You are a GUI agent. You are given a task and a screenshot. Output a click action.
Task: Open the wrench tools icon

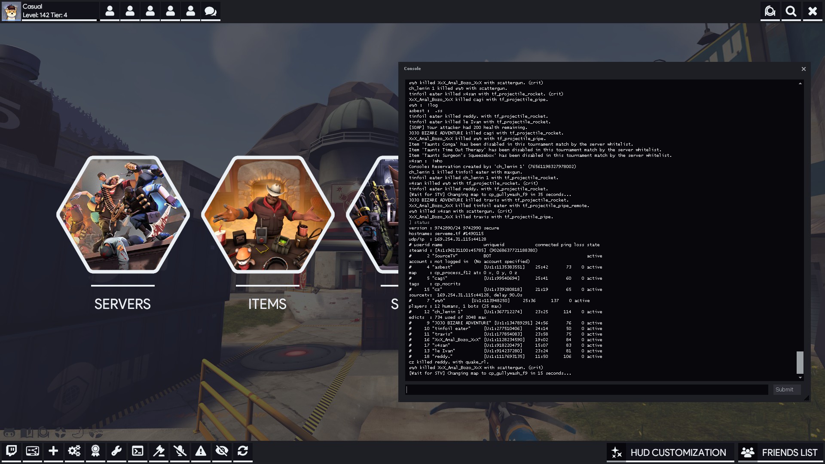pos(116,451)
